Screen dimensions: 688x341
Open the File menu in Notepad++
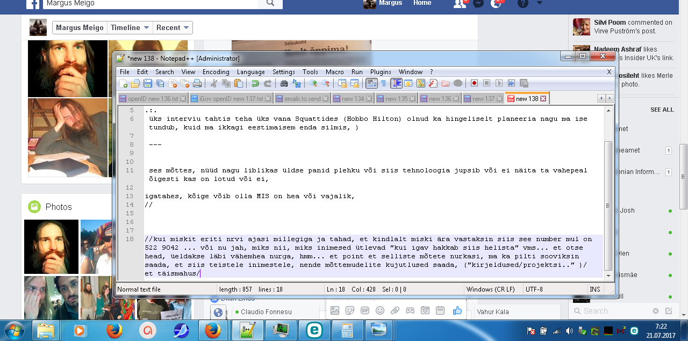(x=124, y=72)
